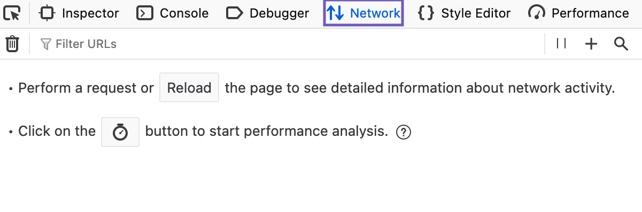Focus the Filter URLs input field
The image size is (642, 212).
point(289,44)
